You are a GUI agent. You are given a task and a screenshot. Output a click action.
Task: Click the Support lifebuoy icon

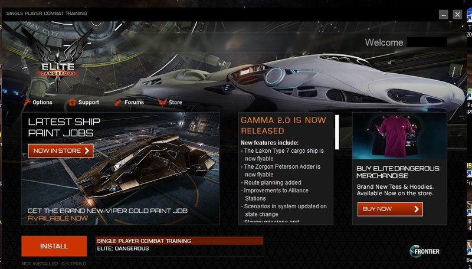point(72,102)
